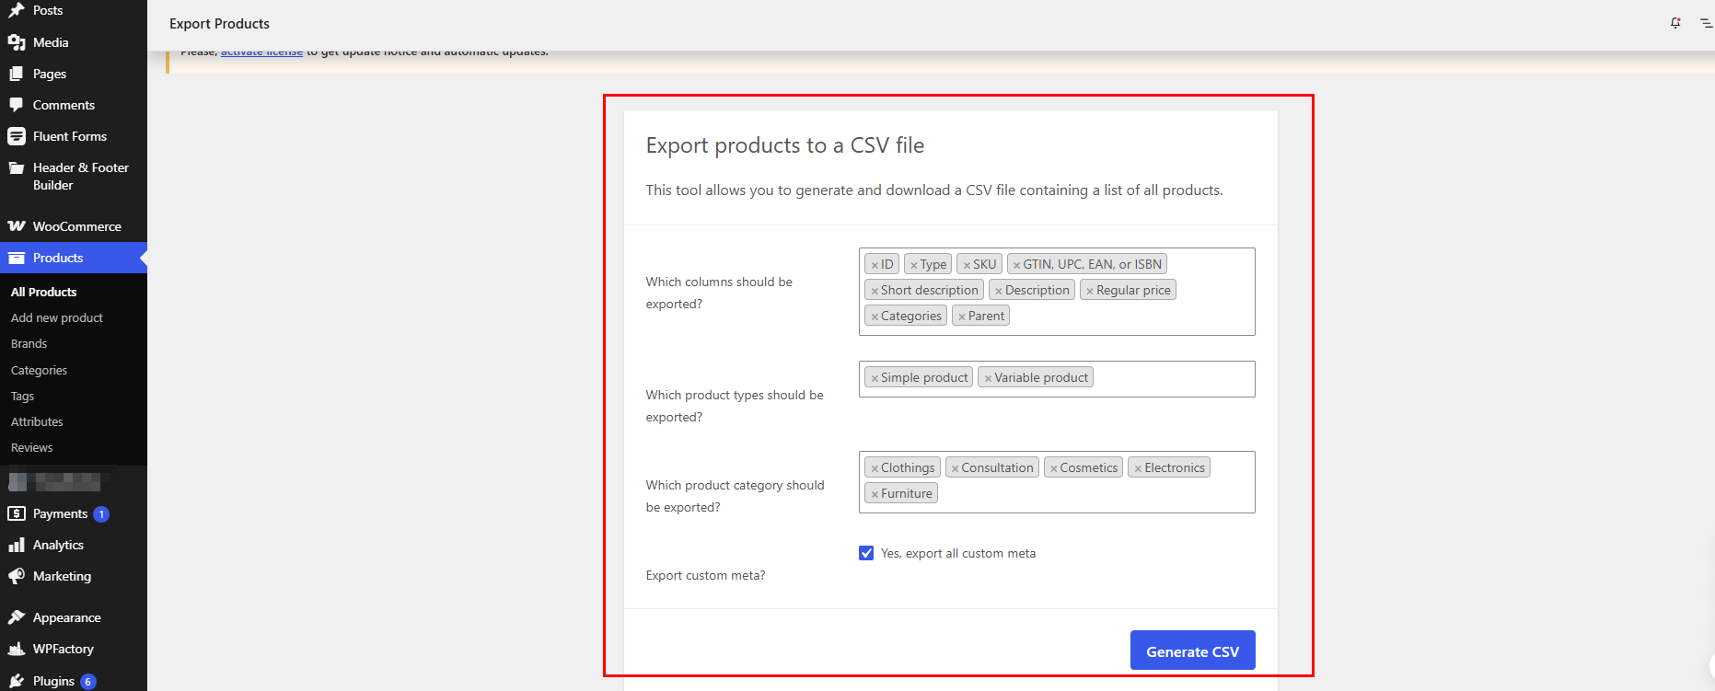Image resolution: width=1715 pixels, height=691 pixels.
Task: Remove the Parent column tag
Action: tap(962, 317)
